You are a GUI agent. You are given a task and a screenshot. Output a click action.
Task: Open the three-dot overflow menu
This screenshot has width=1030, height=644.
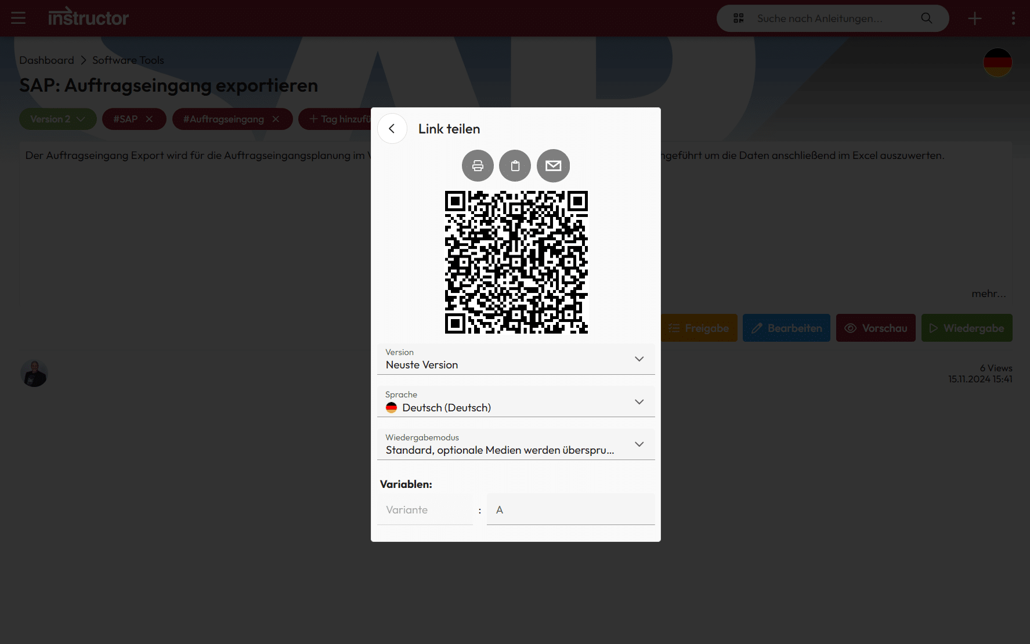(x=1013, y=18)
